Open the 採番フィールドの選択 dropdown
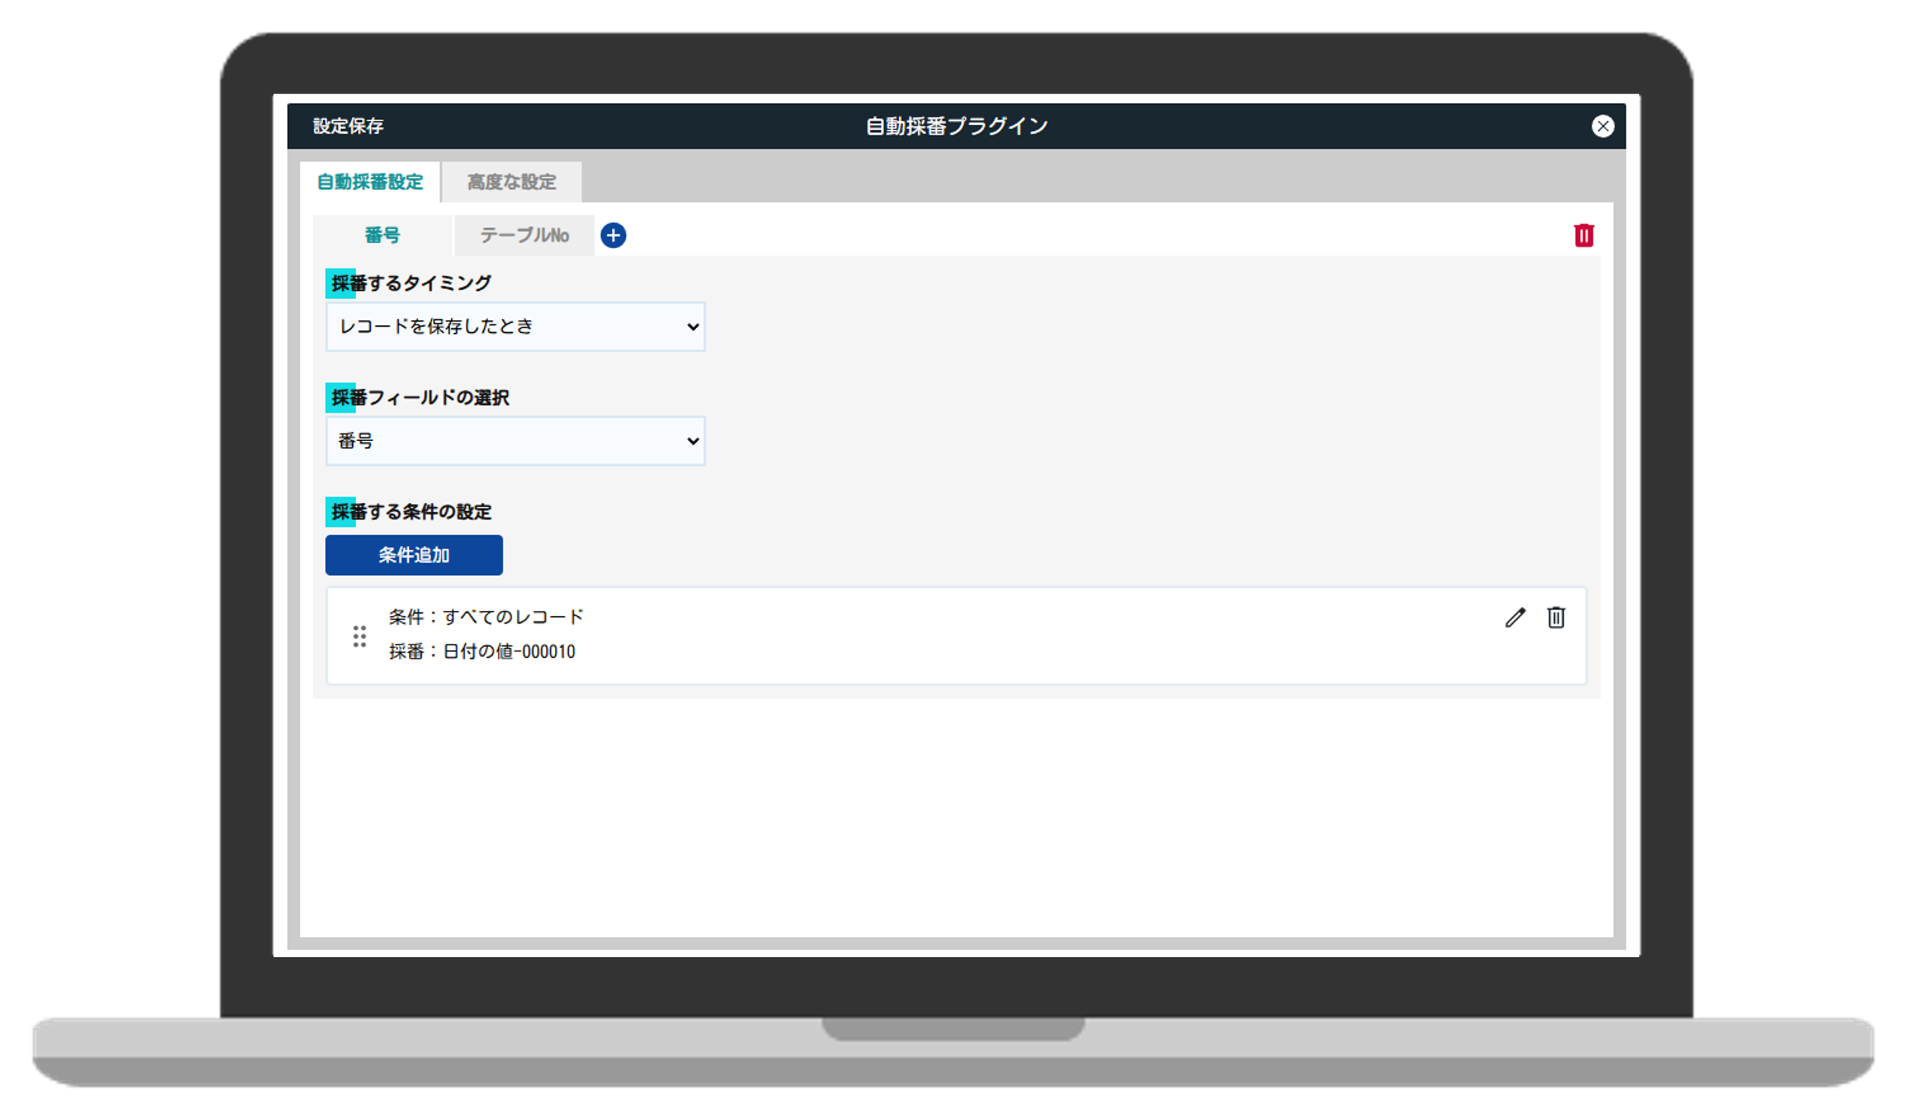Screen dimensions: 1907x1120 (x=515, y=441)
